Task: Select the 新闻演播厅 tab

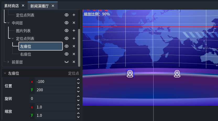Action: 40,6
